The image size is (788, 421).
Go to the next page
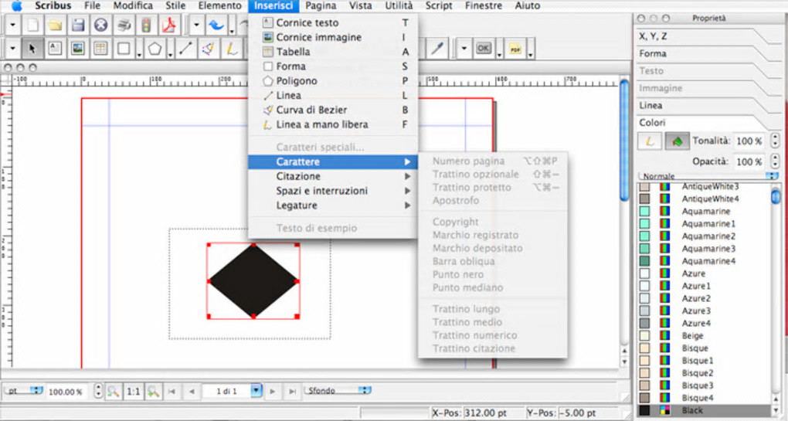(x=273, y=391)
